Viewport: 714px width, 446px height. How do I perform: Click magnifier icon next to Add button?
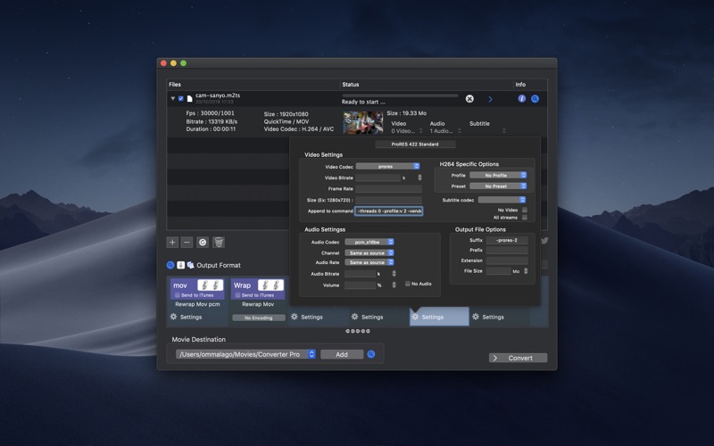(x=371, y=354)
